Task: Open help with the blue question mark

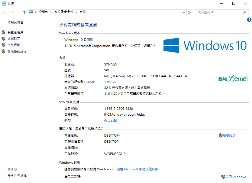Action: click(x=249, y=20)
